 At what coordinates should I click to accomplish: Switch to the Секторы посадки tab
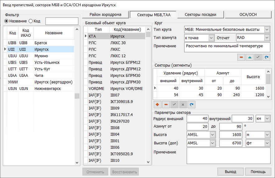pos(200,15)
